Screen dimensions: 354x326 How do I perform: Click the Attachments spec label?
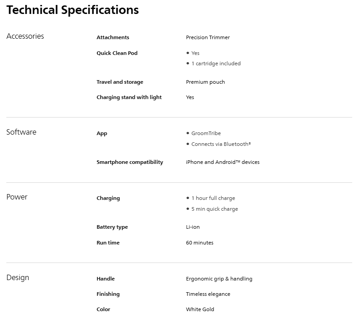(x=113, y=37)
